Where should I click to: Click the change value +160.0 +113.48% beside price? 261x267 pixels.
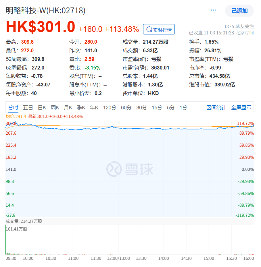109,29
